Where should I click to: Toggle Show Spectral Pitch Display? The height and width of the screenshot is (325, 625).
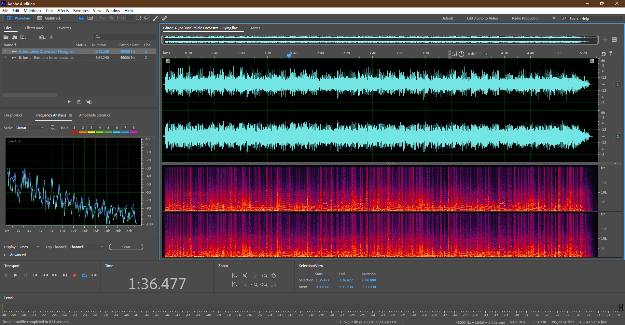(x=90, y=18)
